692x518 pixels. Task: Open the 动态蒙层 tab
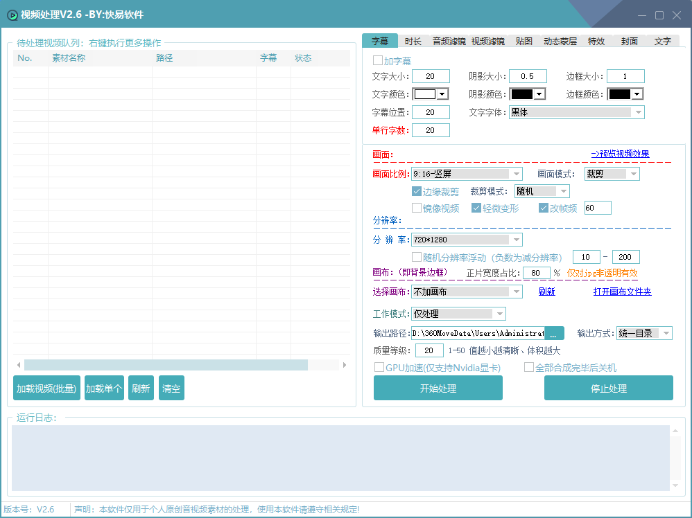[560, 41]
